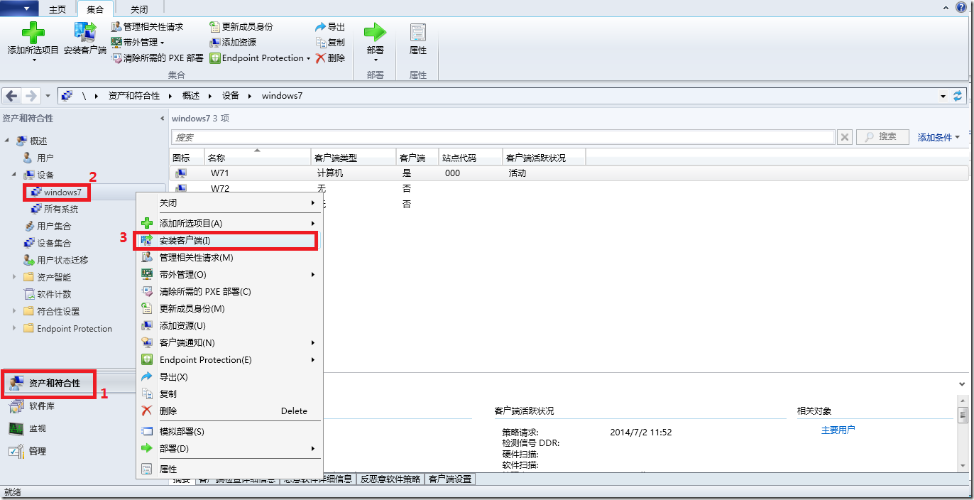Click 添加资源 in ribbon
Viewport: 974px width, 500px height.
(x=233, y=42)
